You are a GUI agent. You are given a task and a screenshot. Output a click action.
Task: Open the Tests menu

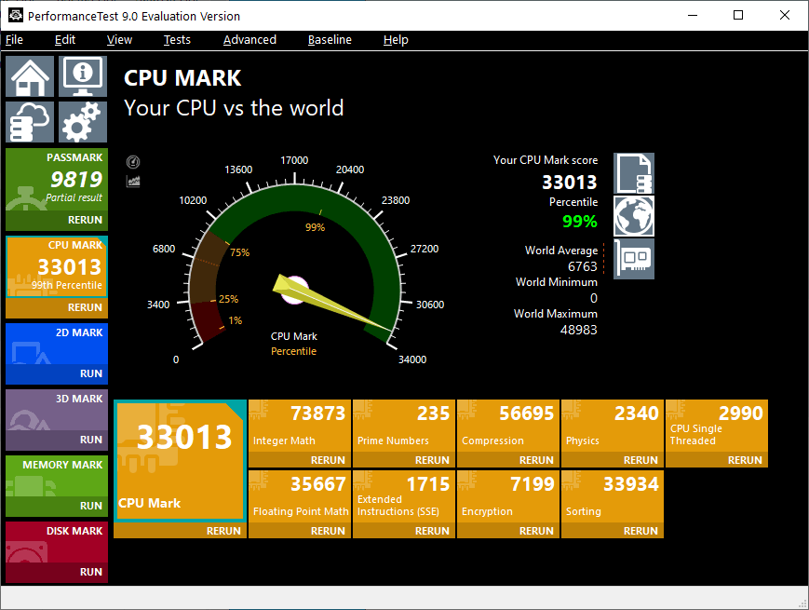tap(177, 40)
